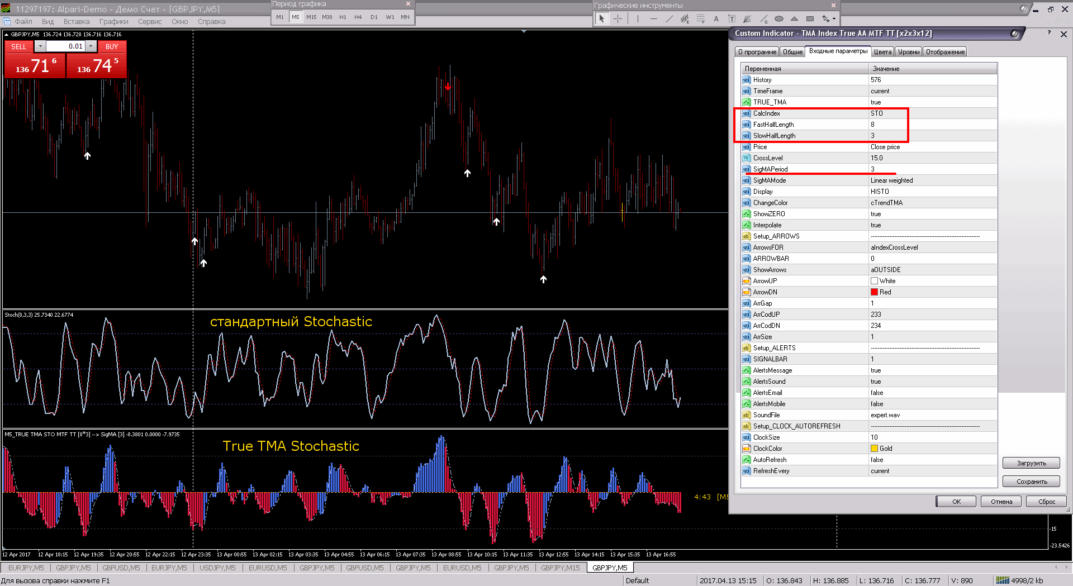The width and height of the screenshot is (1073, 586).
Task: Switch chart period to M15
Action: pos(311,17)
